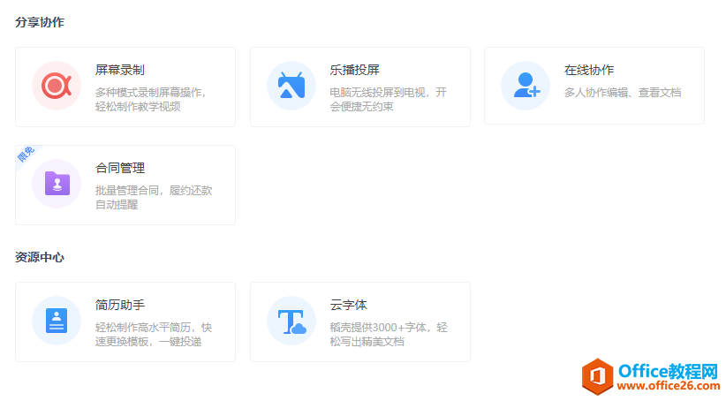The height and width of the screenshot is (401, 726).
Task: Click the red 屏幕录制 screen recording icon
Action: point(57,86)
